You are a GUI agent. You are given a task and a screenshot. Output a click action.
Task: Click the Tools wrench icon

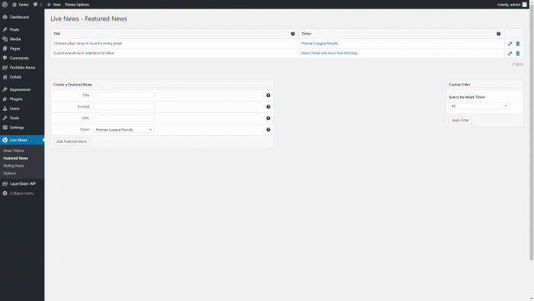coord(5,118)
